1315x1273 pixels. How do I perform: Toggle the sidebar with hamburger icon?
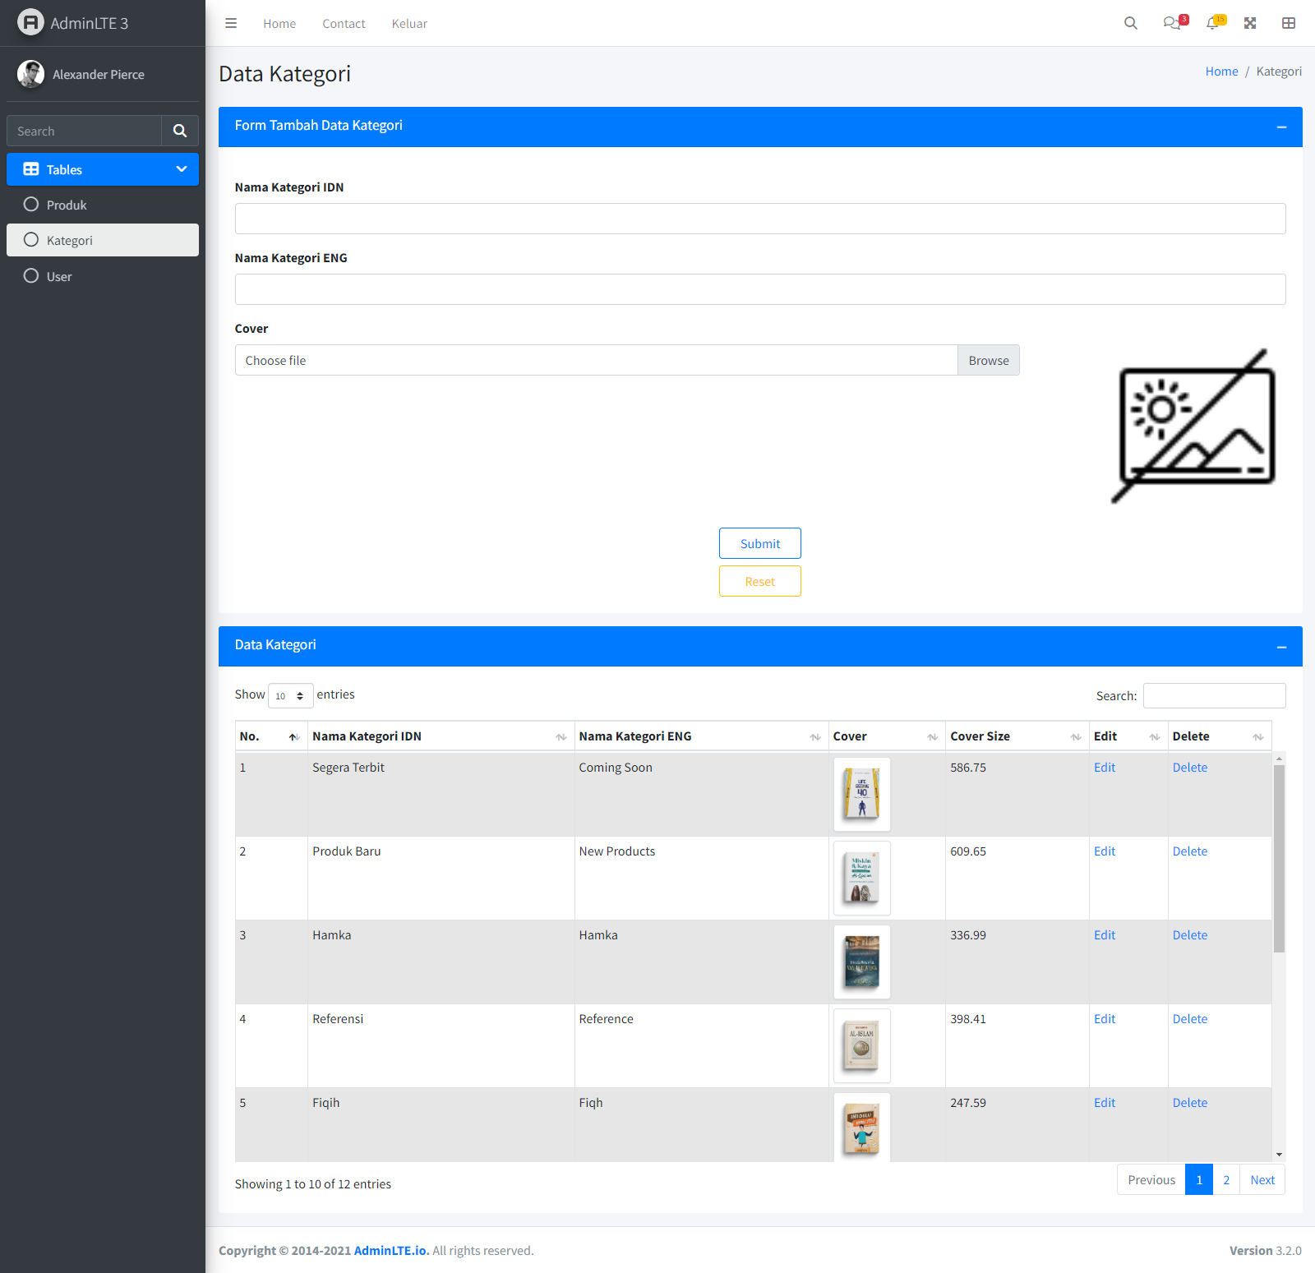tap(231, 23)
